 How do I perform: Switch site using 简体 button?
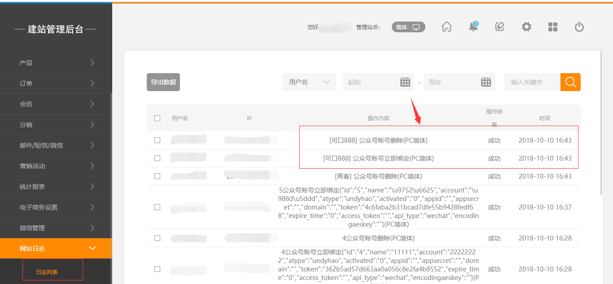pos(408,27)
